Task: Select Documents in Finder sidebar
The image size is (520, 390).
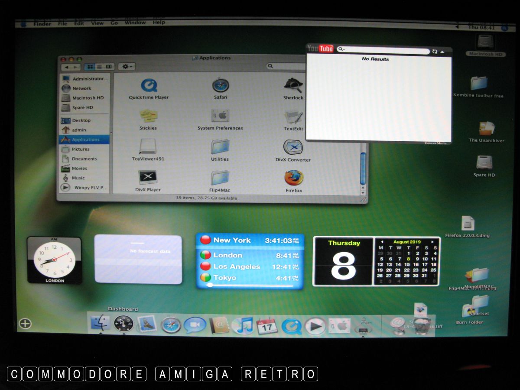Action: [84, 159]
